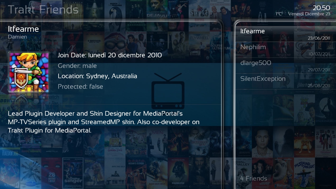336x189 pixels.
Task: Click the Trakt Friends heading
Action: [43, 10]
